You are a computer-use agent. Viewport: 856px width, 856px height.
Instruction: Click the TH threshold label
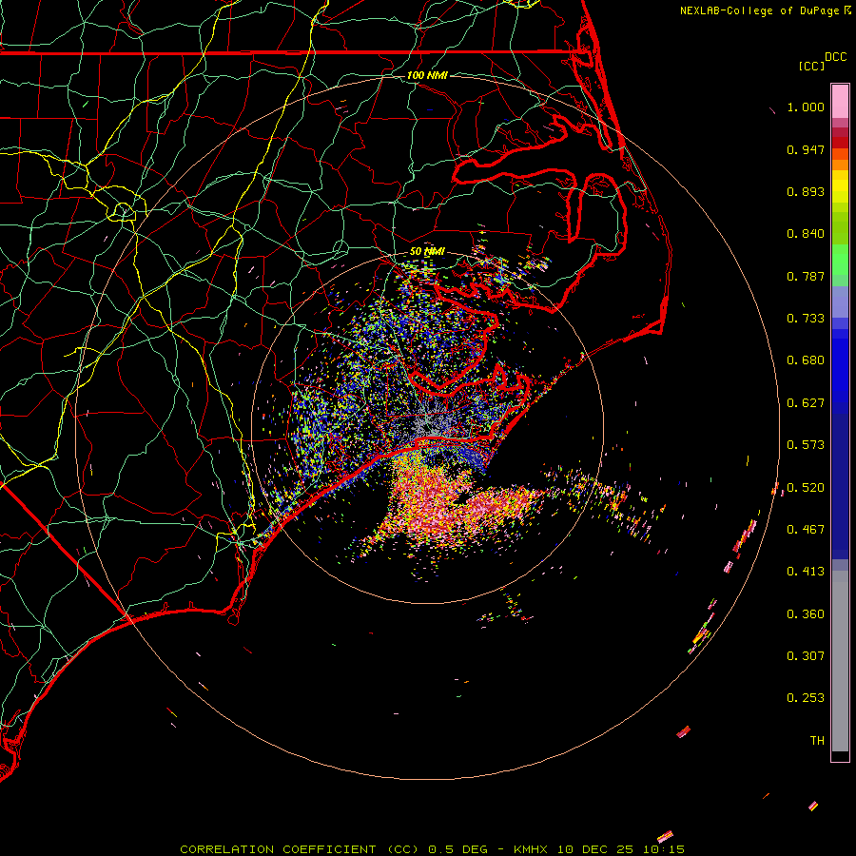817,741
